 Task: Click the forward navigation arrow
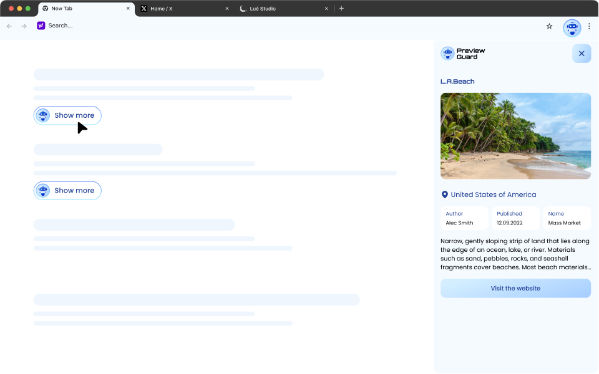24,26
